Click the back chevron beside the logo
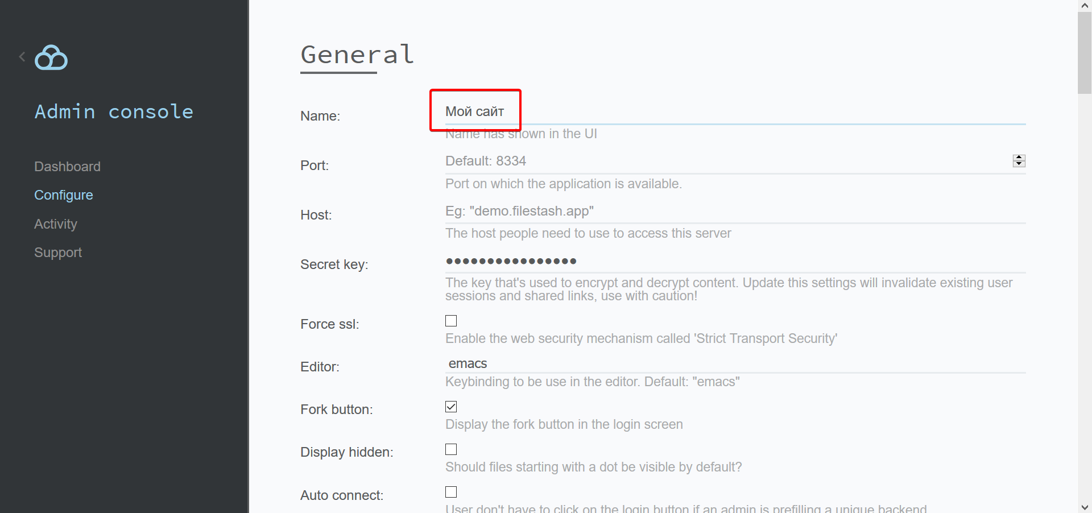 tap(22, 57)
